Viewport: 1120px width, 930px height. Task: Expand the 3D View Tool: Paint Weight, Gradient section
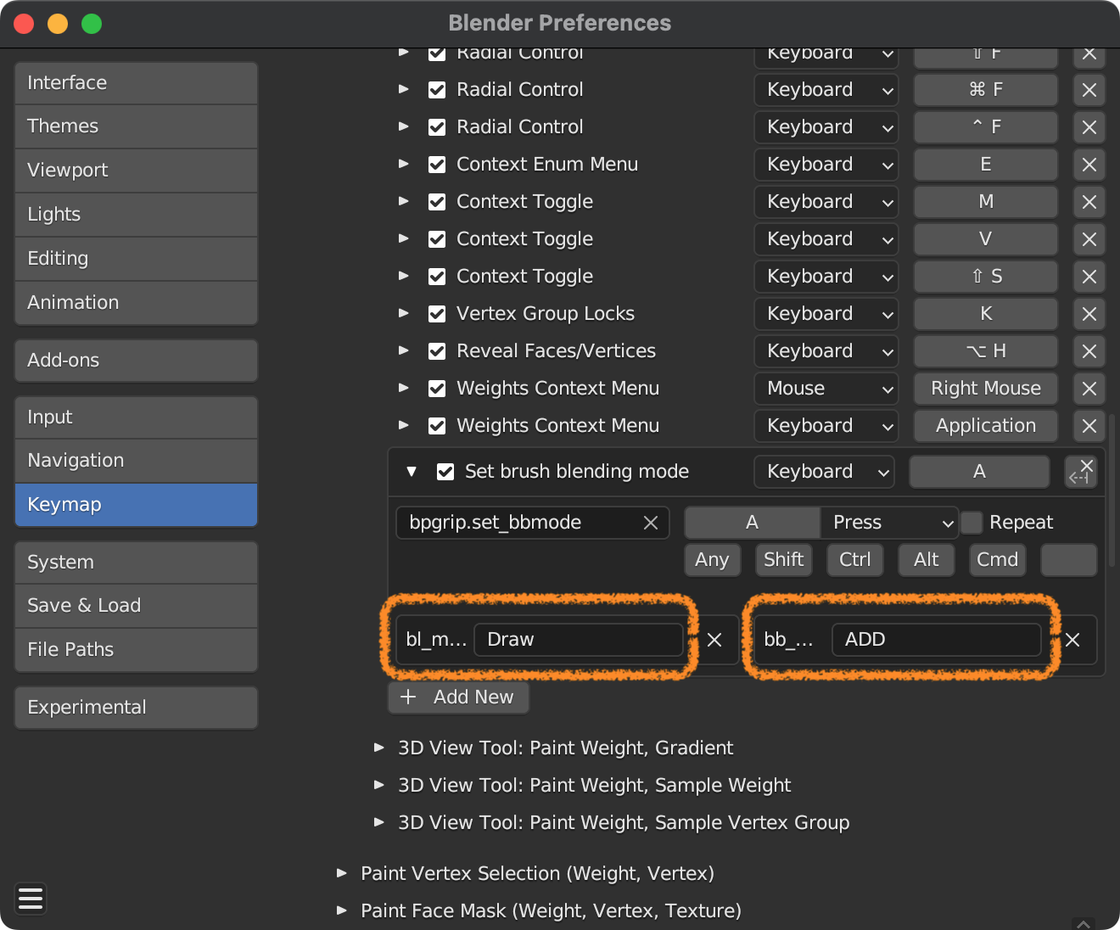(x=379, y=748)
